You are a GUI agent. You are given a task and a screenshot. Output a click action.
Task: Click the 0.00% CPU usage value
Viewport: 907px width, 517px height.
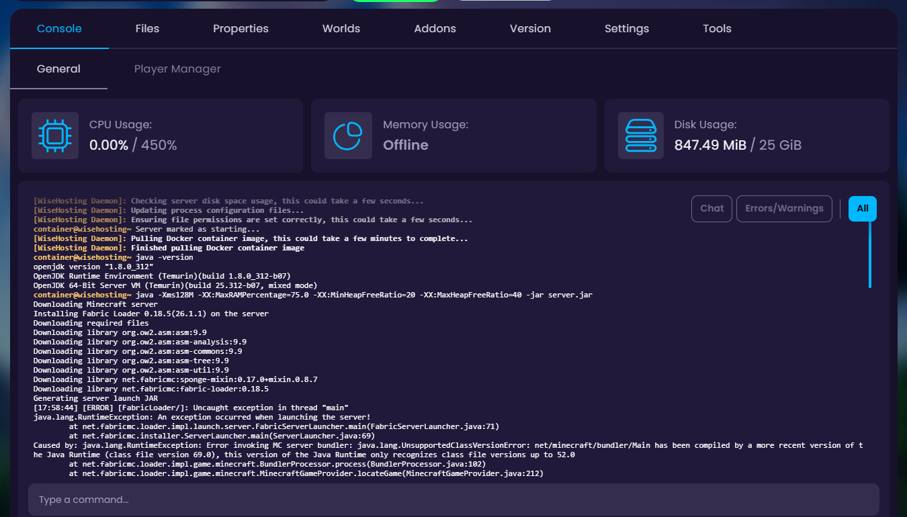pos(109,145)
